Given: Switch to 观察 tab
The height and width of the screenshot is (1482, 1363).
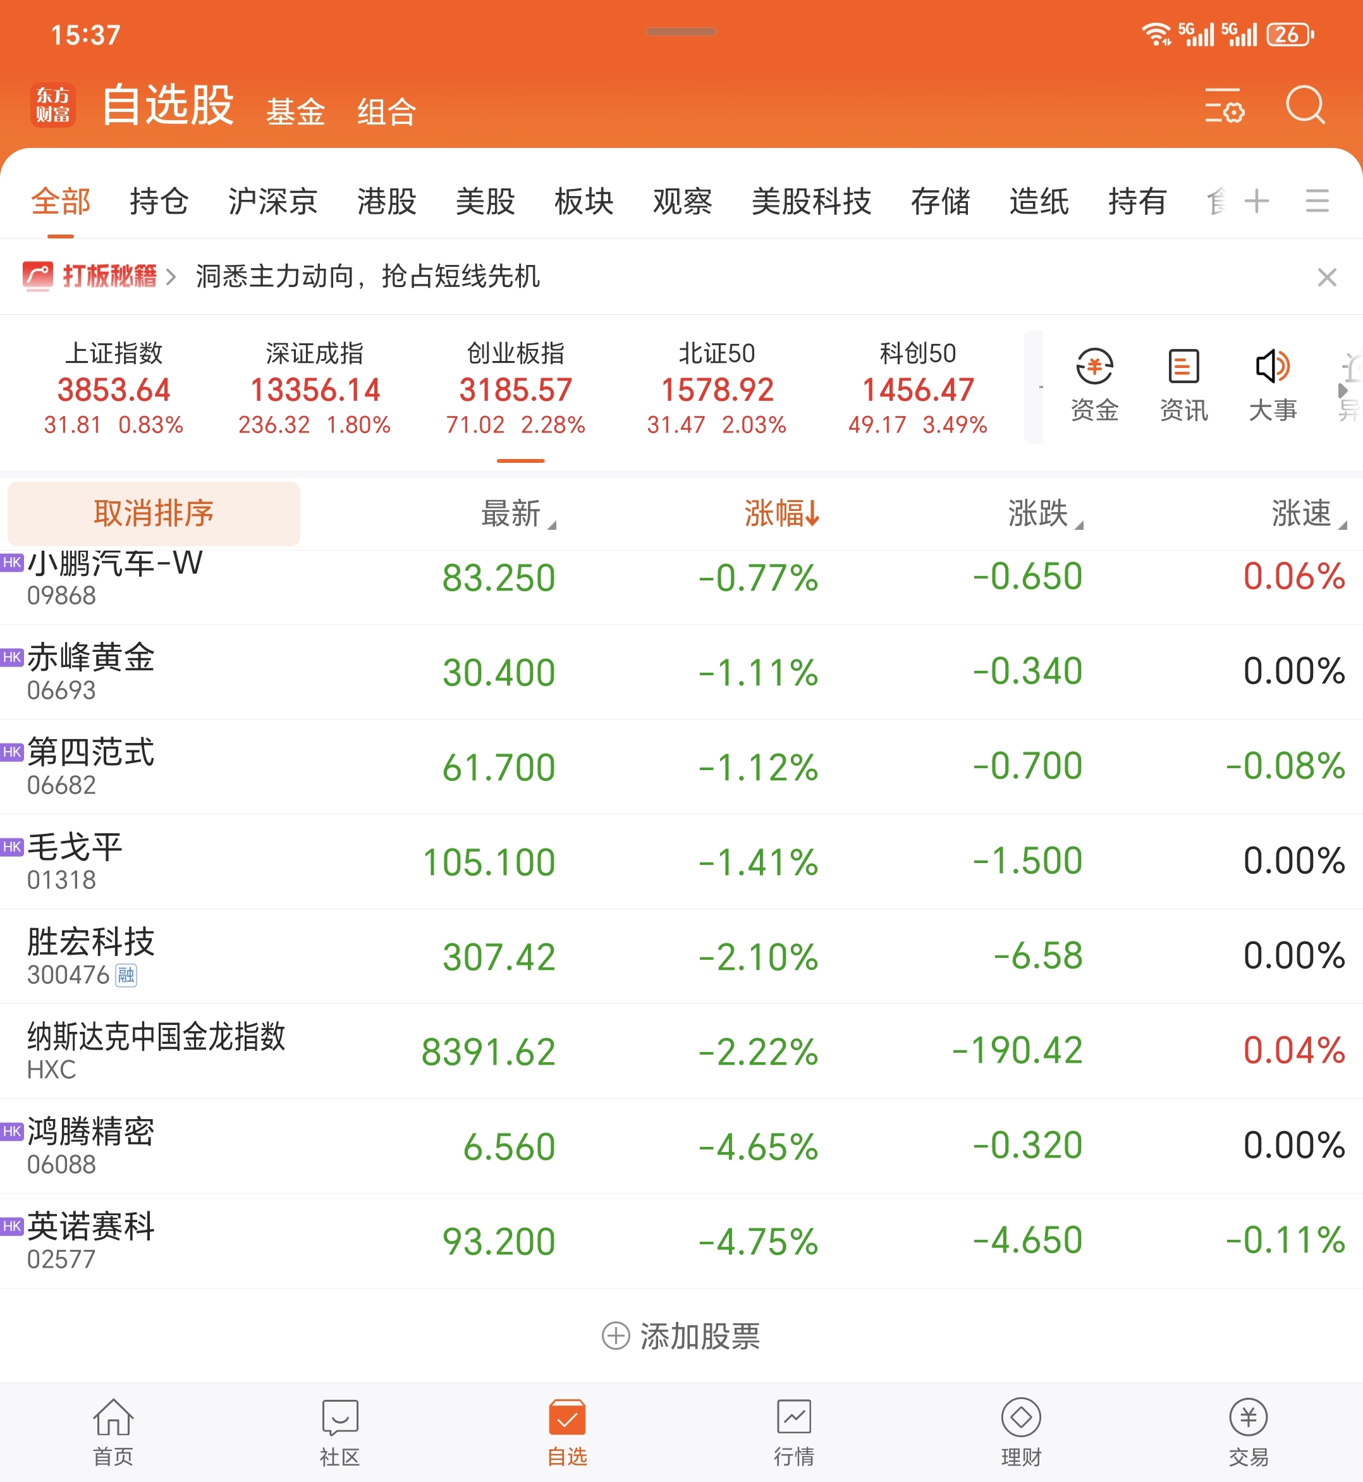Looking at the screenshot, I should [682, 202].
